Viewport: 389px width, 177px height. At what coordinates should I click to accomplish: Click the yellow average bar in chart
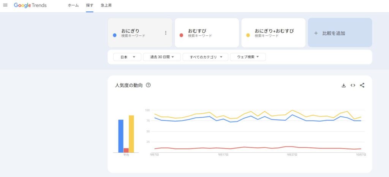(131, 134)
